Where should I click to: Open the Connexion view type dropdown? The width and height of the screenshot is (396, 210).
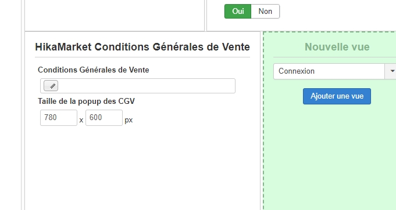(x=329, y=71)
